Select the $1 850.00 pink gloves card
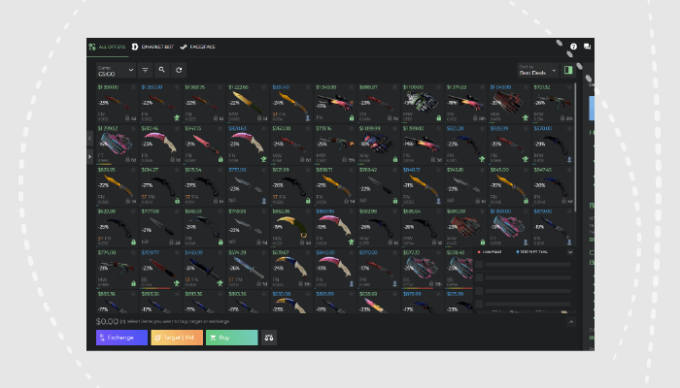 tap(509, 227)
